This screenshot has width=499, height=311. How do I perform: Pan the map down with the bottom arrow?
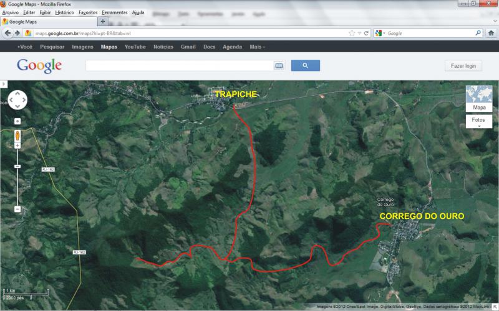(x=17, y=106)
